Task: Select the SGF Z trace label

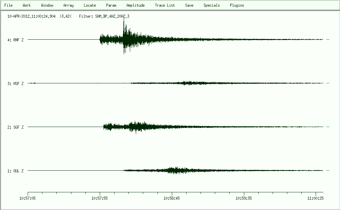Action: (x=15, y=127)
